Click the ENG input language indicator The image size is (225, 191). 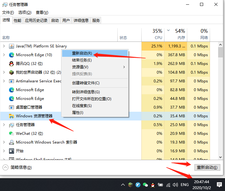tap(185, 185)
